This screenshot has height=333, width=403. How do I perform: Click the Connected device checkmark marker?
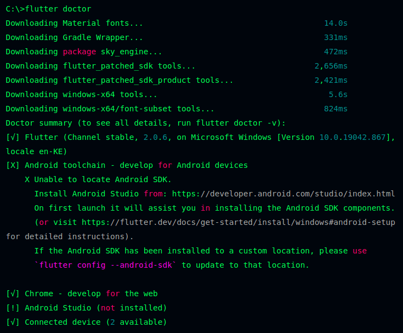coord(13,322)
